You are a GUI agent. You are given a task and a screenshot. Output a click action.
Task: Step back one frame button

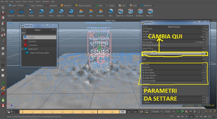point(183,117)
